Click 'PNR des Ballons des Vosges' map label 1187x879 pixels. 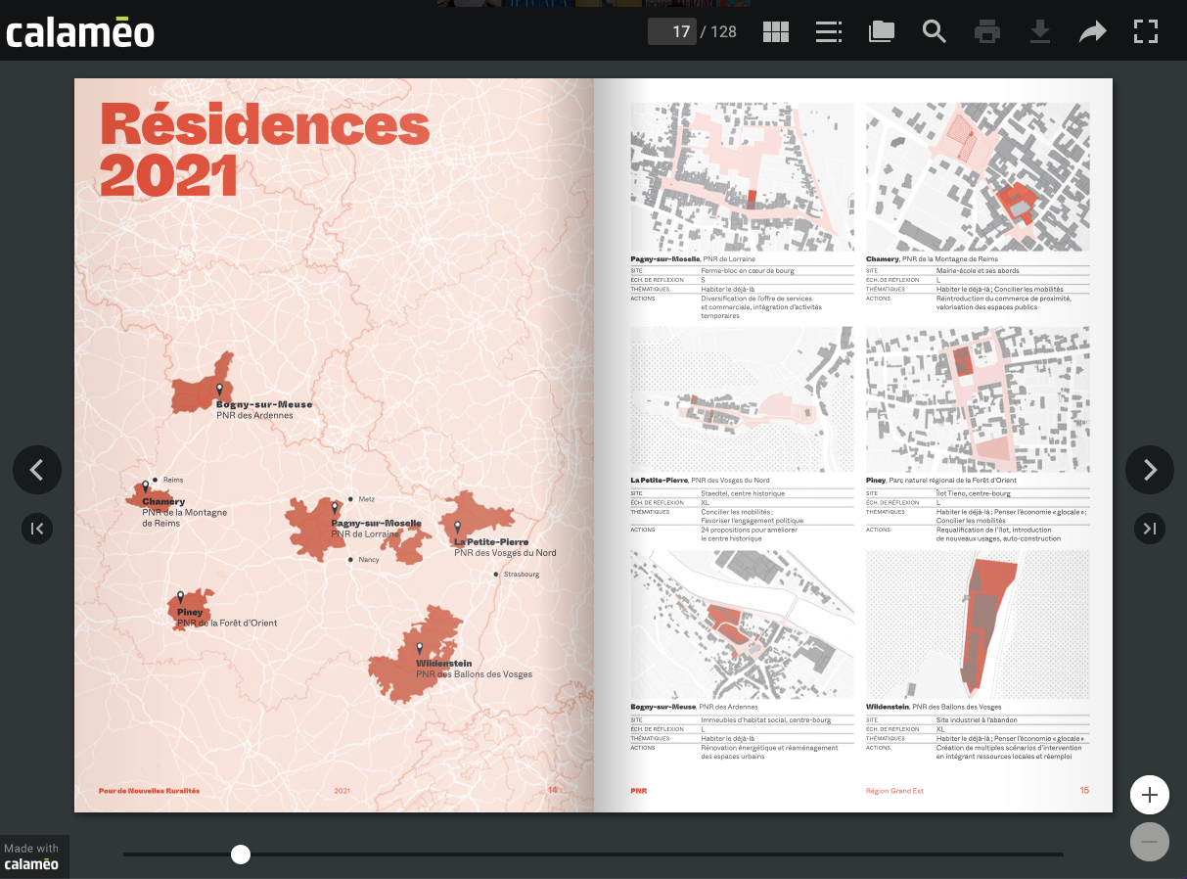click(474, 674)
